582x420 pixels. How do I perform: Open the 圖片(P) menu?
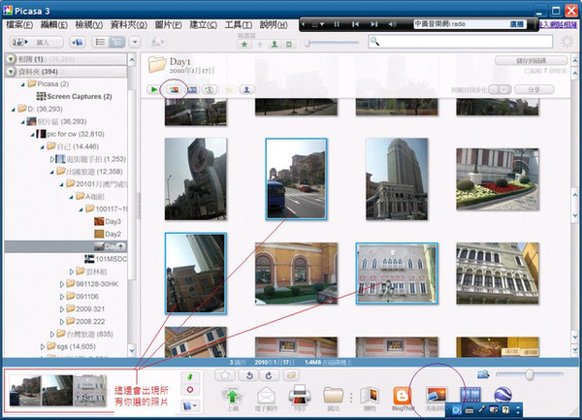pyautogui.click(x=168, y=25)
